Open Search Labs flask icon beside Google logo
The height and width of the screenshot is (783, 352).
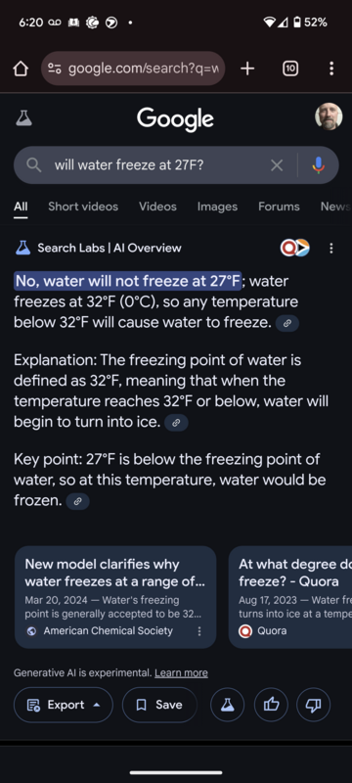click(x=23, y=117)
